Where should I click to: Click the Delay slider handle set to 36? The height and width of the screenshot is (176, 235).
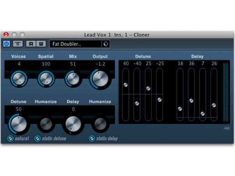coord(191,101)
